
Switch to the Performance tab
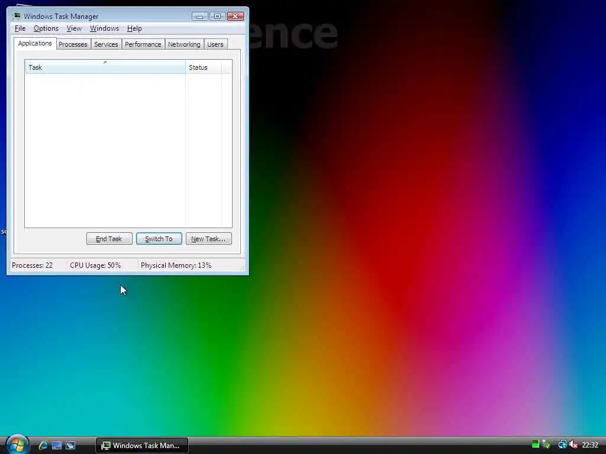143,44
